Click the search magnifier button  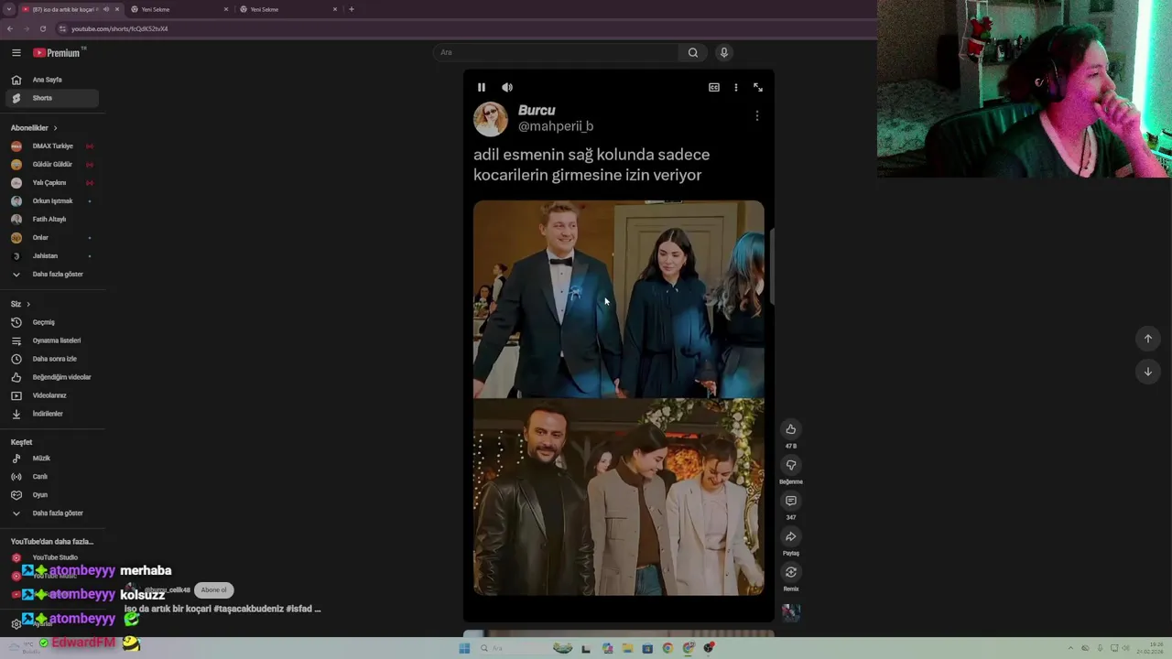tap(693, 53)
